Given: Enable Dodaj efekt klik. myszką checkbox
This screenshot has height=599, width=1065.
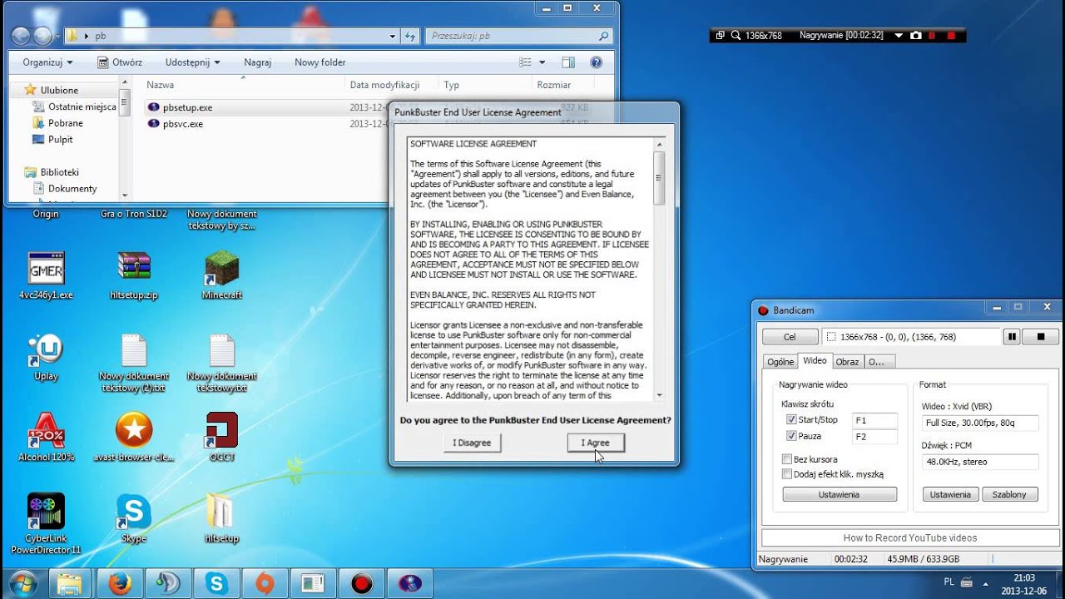Looking at the screenshot, I should point(787,474).
